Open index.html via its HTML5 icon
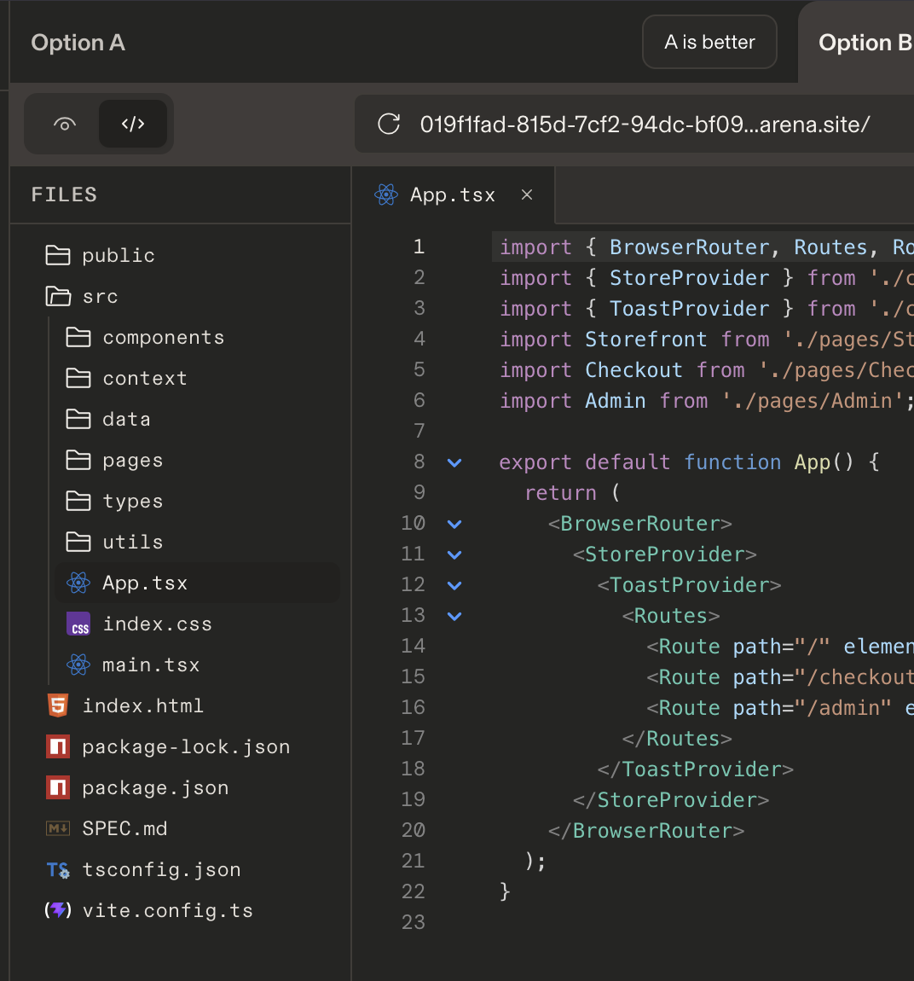Screen dimensions: 914x981 58,705
